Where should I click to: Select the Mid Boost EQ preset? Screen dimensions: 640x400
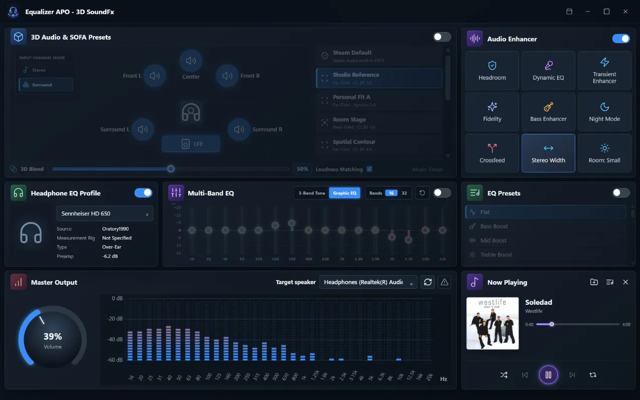(546, 241)
